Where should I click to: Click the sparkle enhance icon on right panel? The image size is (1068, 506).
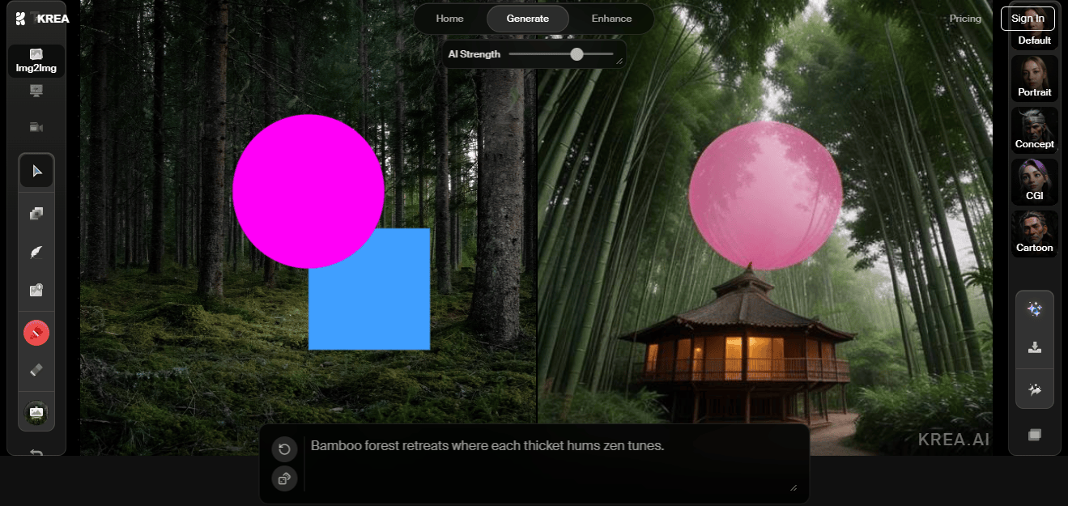1034,309
